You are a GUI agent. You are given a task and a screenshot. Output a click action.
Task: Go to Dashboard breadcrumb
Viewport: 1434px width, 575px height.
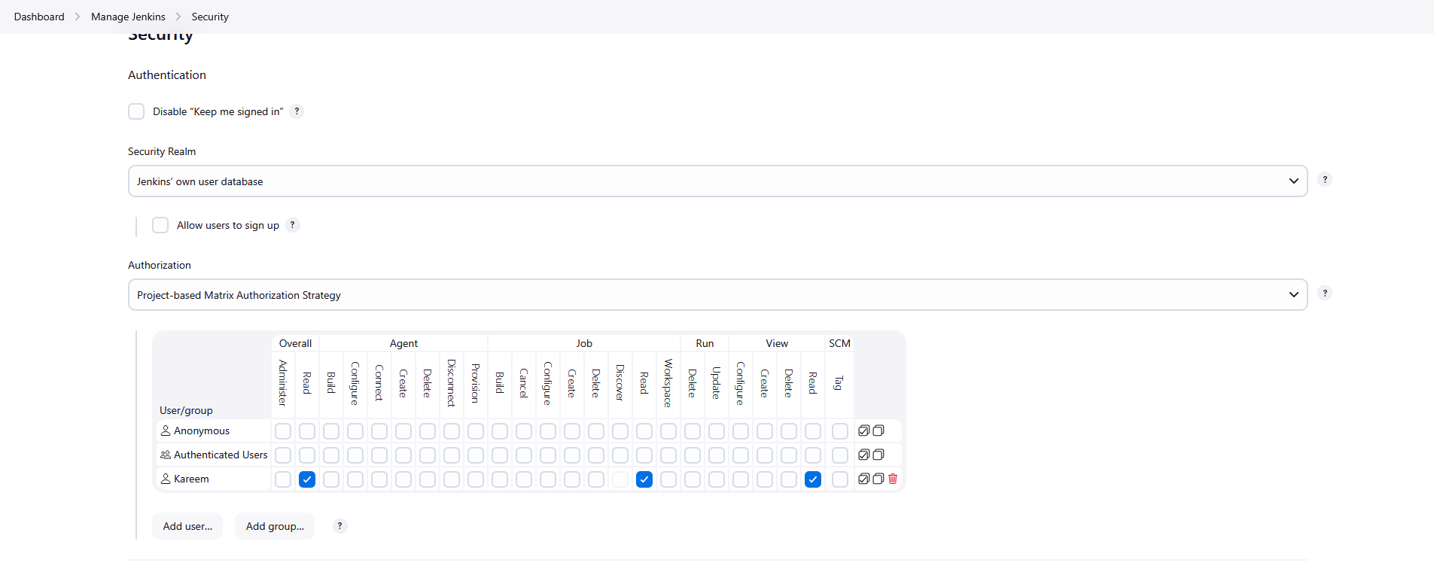(x=39, y=17)
